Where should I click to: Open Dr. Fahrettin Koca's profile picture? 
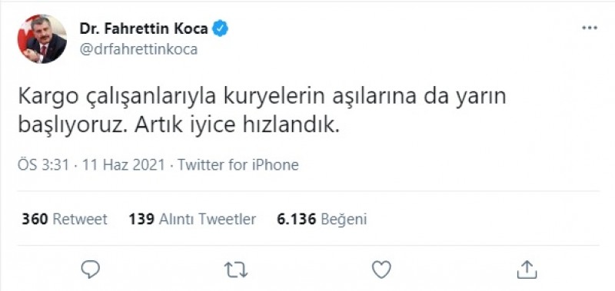point(42,38)
